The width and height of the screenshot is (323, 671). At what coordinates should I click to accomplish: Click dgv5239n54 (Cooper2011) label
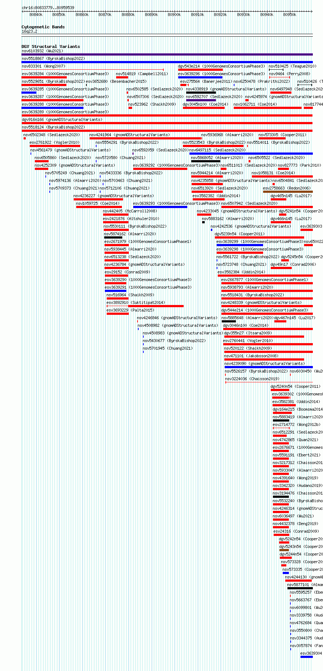point(240,234)
